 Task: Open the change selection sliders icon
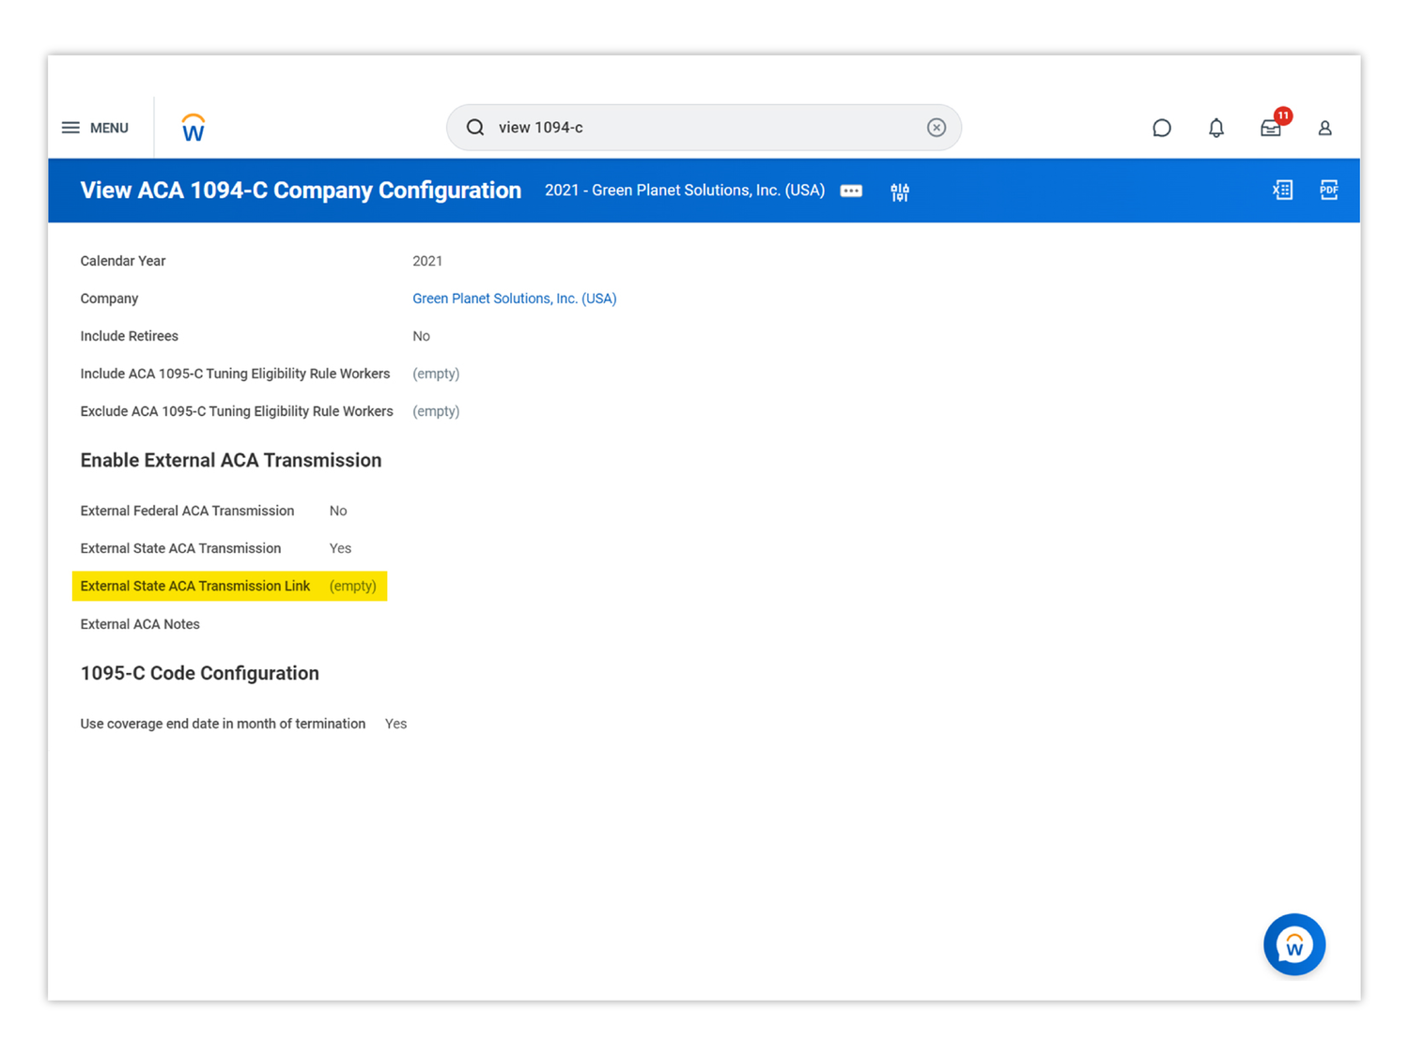(899, 191)
